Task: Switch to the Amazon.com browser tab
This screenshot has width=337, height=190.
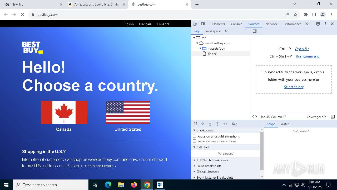Action: tap(96, 4)
